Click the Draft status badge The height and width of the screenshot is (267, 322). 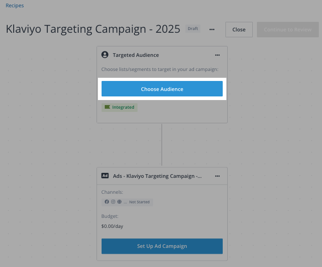193,29
